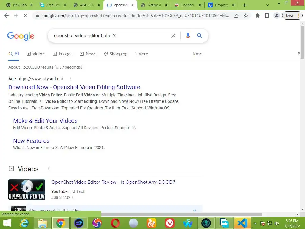The image size is (305, 229).
Task: Open Visual Studio Code from the taskbar
Action: tap(242, 223)
